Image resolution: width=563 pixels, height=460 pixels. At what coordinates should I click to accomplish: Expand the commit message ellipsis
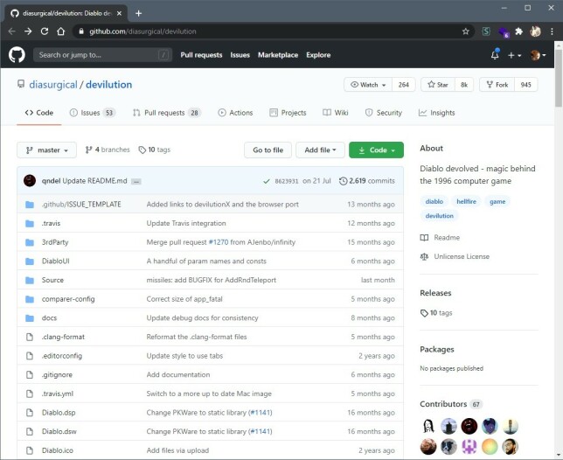click(x=136, y=182)
